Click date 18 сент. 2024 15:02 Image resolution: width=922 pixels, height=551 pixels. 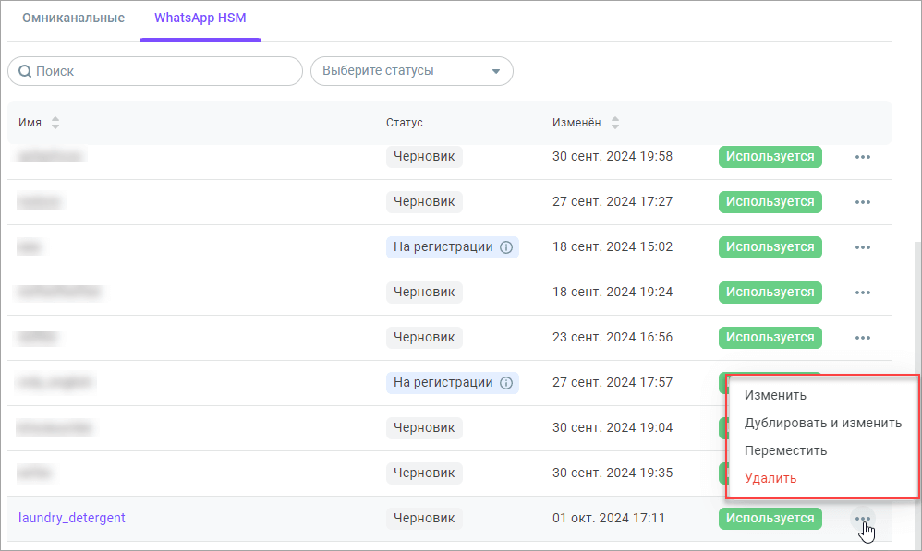coord(613,246)
